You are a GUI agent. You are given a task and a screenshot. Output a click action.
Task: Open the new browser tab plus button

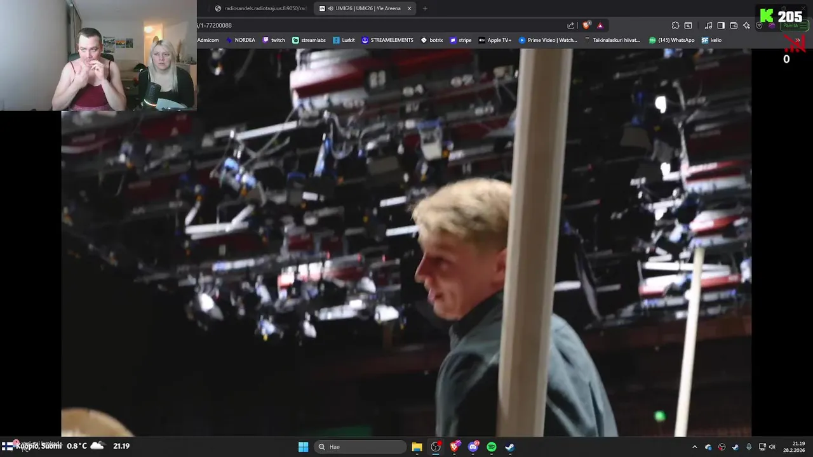click(425, 8)
